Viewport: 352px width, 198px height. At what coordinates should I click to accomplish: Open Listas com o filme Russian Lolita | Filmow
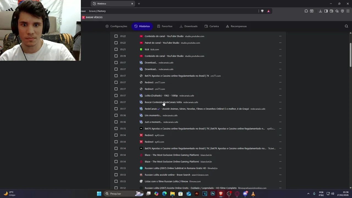(x=166, y=182)
